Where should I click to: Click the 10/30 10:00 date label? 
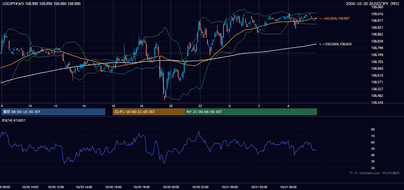[30, 187]
